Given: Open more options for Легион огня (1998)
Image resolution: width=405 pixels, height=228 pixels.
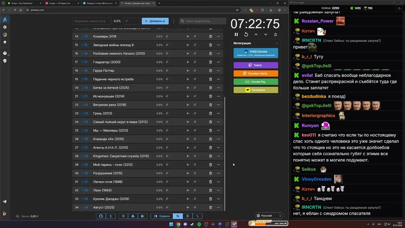Looking at the screenshot, I should [218, 182].
